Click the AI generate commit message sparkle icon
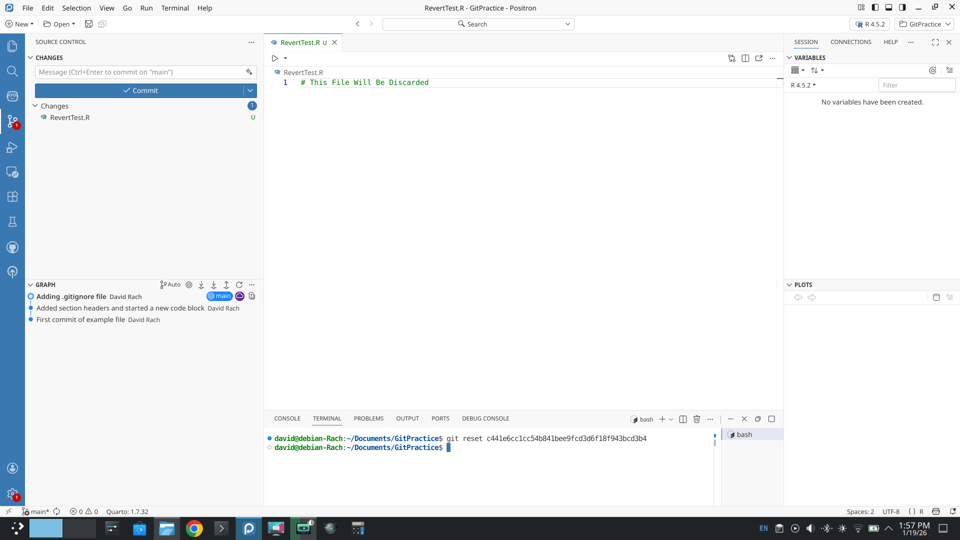The width and height of the screenshot is (960, 540). pos(249,72)
